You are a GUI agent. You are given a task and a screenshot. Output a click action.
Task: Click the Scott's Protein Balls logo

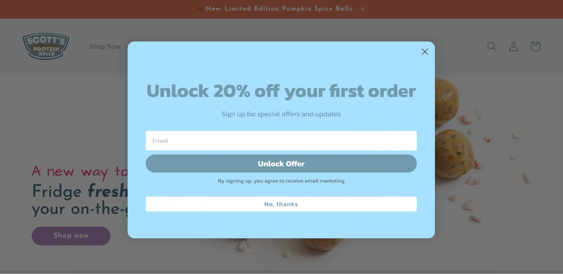(46, 46)
